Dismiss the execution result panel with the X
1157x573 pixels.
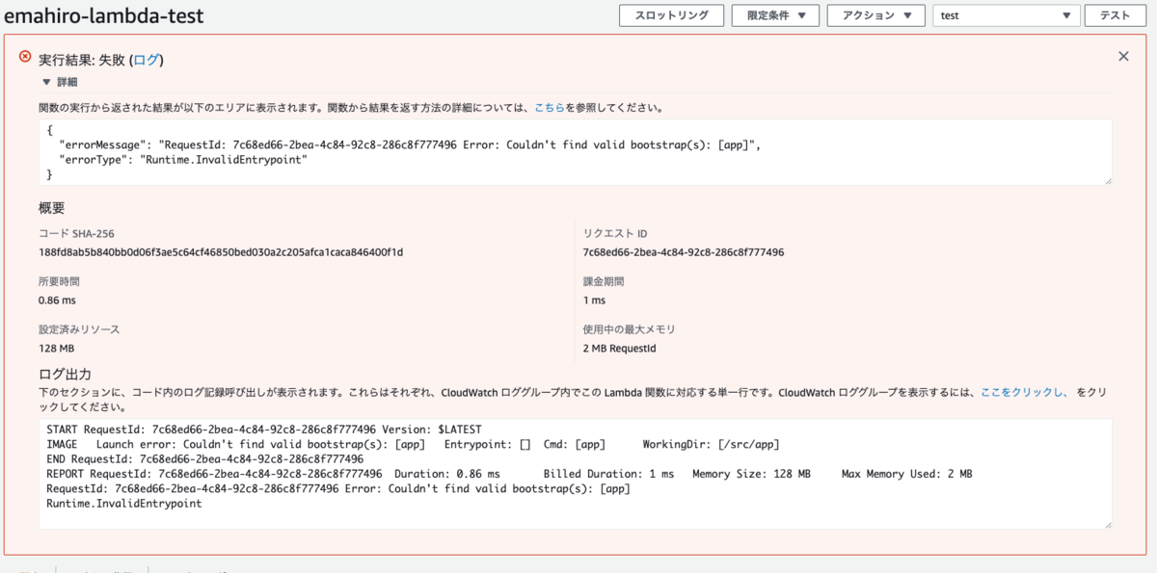1123,56
